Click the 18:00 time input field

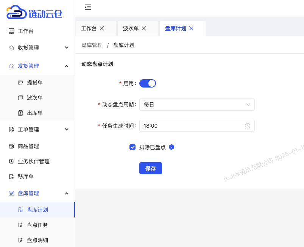point(189,126)
